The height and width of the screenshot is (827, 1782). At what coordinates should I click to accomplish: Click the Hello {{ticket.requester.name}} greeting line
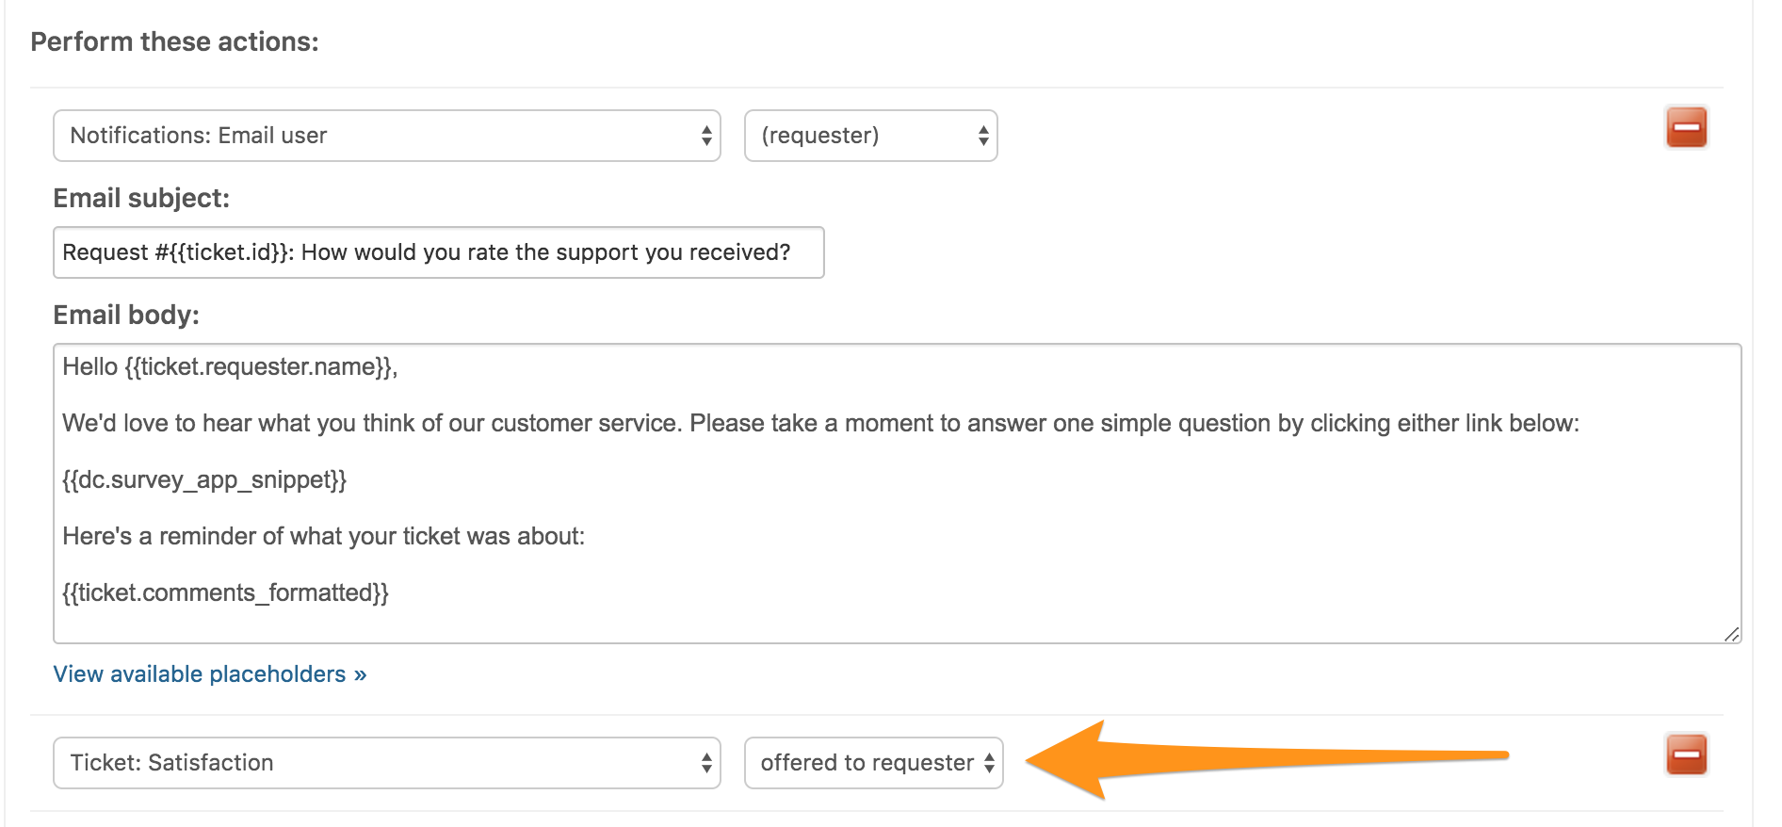[230, 367]
